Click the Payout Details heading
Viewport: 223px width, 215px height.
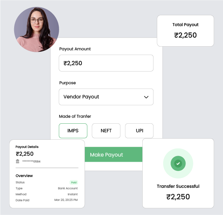click(27, 147)
